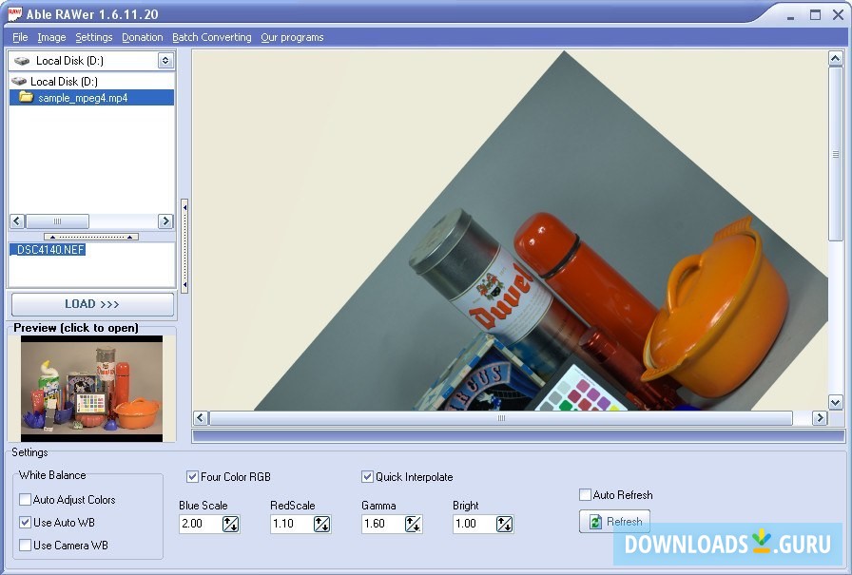Open the Local Disk (D:) drive dropdown
The width and height of the screenshot is (852, 575).
click(165, 61)
